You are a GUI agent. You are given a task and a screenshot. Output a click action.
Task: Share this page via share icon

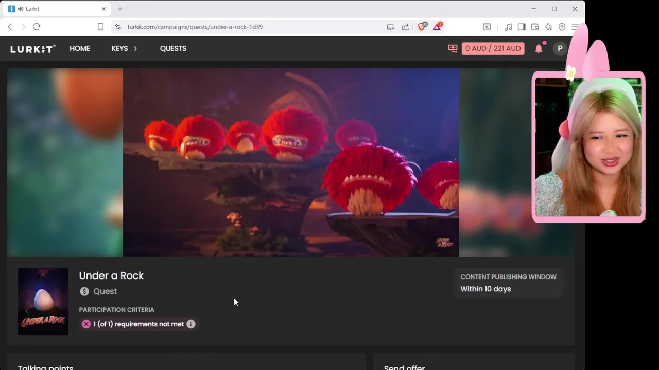[405, 27]
